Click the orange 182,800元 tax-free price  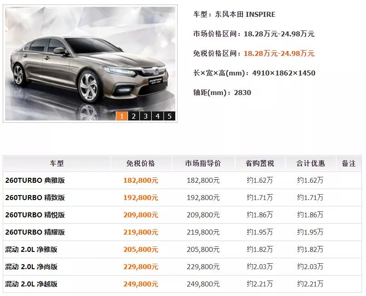point(141,181)
